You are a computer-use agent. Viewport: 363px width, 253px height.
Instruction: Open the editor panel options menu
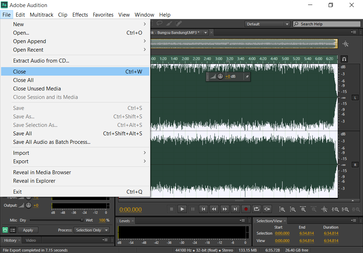[x=353, y=32]
